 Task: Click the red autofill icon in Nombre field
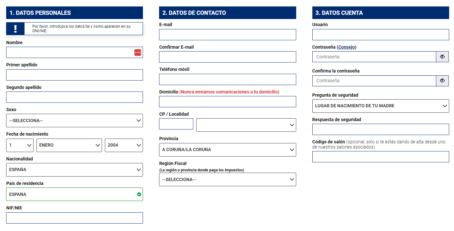pos(137,52)
